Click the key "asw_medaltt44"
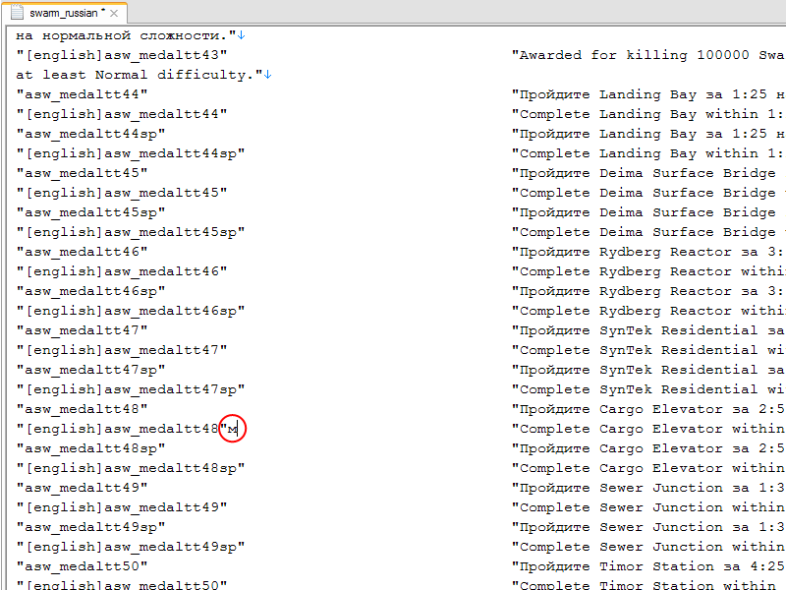 tap(83, 94)
